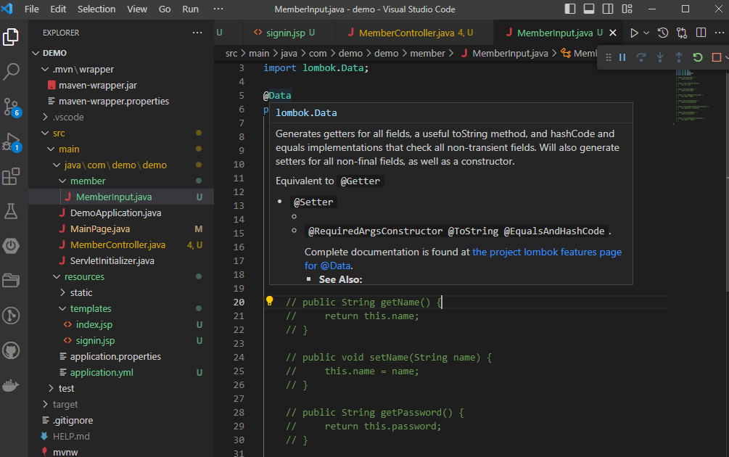Step out in debug toolbar
The width and height of the screenshot is (729, 457).
coord(679,57)
